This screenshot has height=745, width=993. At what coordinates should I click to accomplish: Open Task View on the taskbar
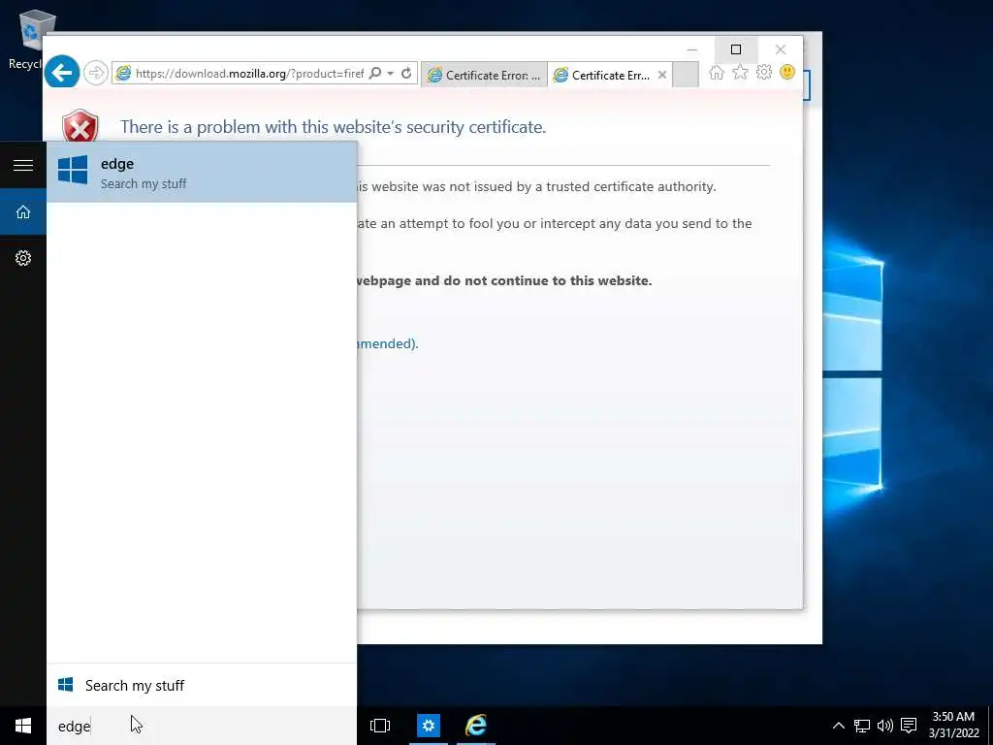(x=380, y=726)
